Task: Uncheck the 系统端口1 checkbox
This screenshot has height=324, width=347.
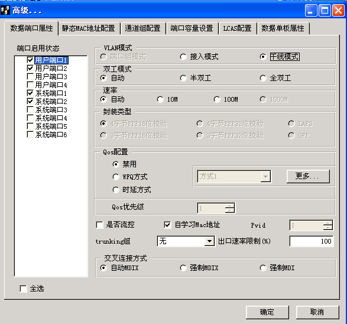Action: point(30,93)
